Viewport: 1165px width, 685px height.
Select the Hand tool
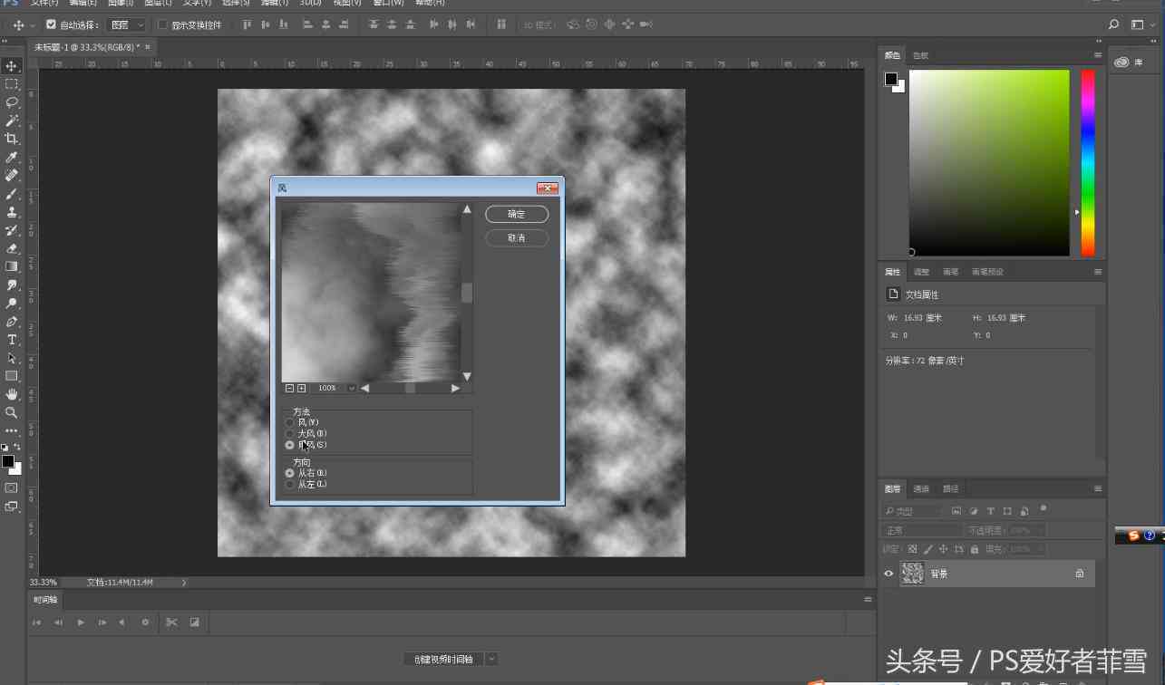click(12, 394)
